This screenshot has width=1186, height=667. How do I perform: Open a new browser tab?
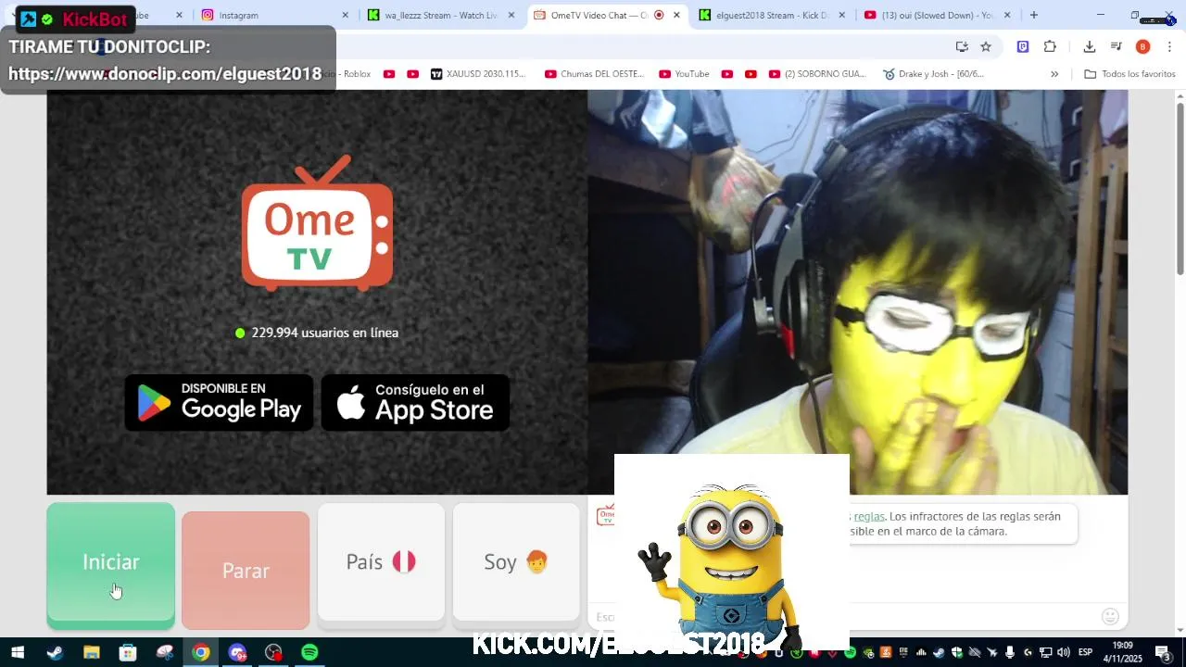[1034, 15]
